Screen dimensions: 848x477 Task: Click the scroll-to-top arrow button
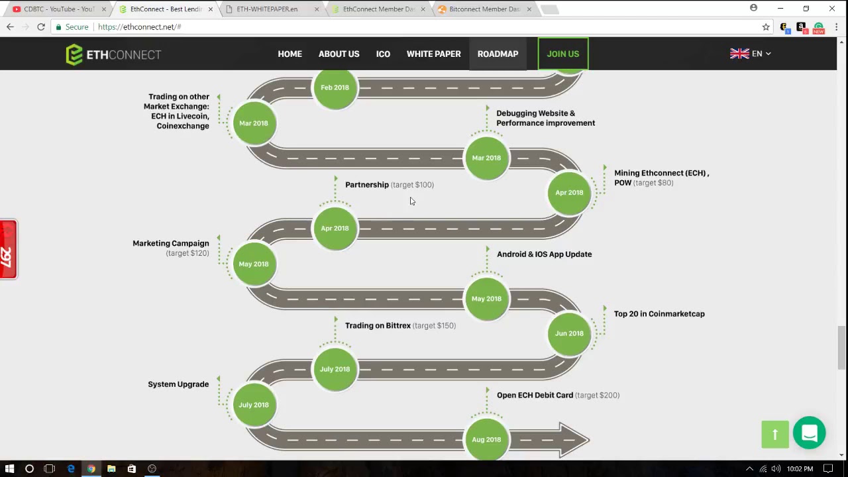[x=775, y=435]
